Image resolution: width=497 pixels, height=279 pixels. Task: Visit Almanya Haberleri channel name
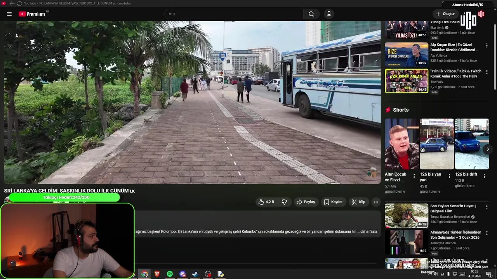443,243
